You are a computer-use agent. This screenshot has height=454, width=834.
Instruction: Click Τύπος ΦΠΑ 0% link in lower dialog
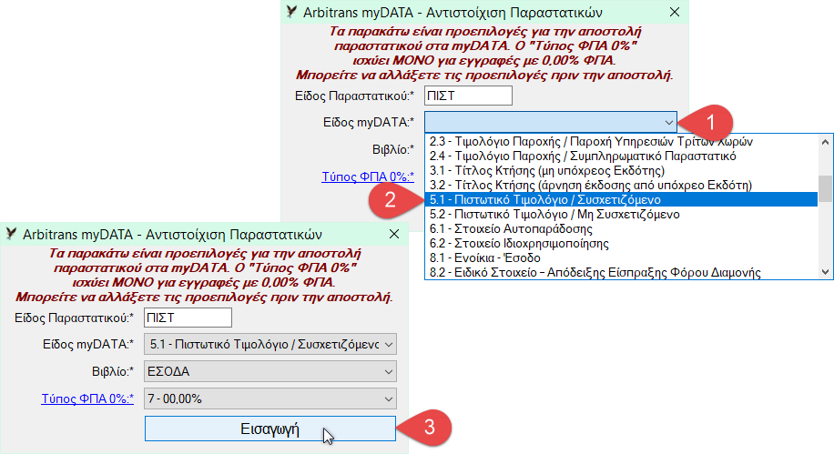87,399
